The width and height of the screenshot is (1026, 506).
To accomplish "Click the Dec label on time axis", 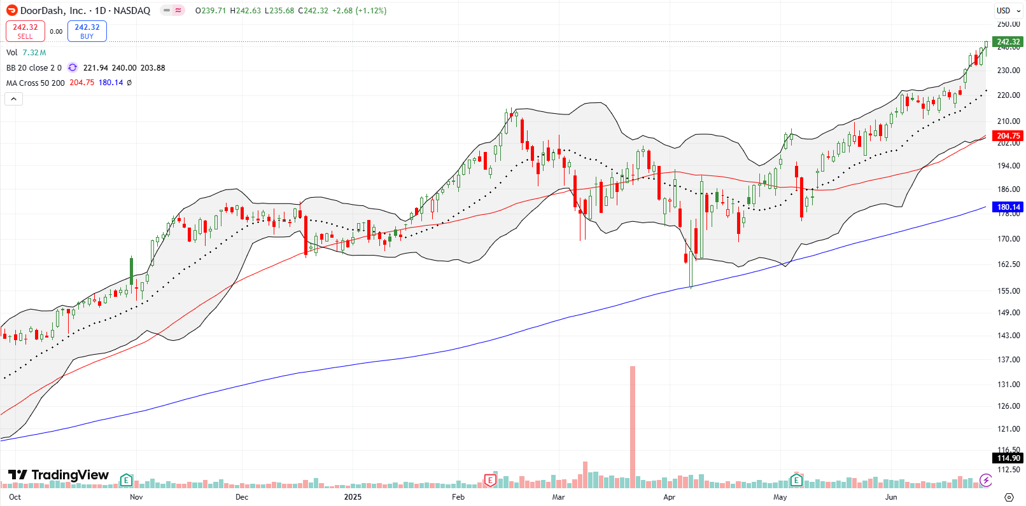I will point(242,497).
